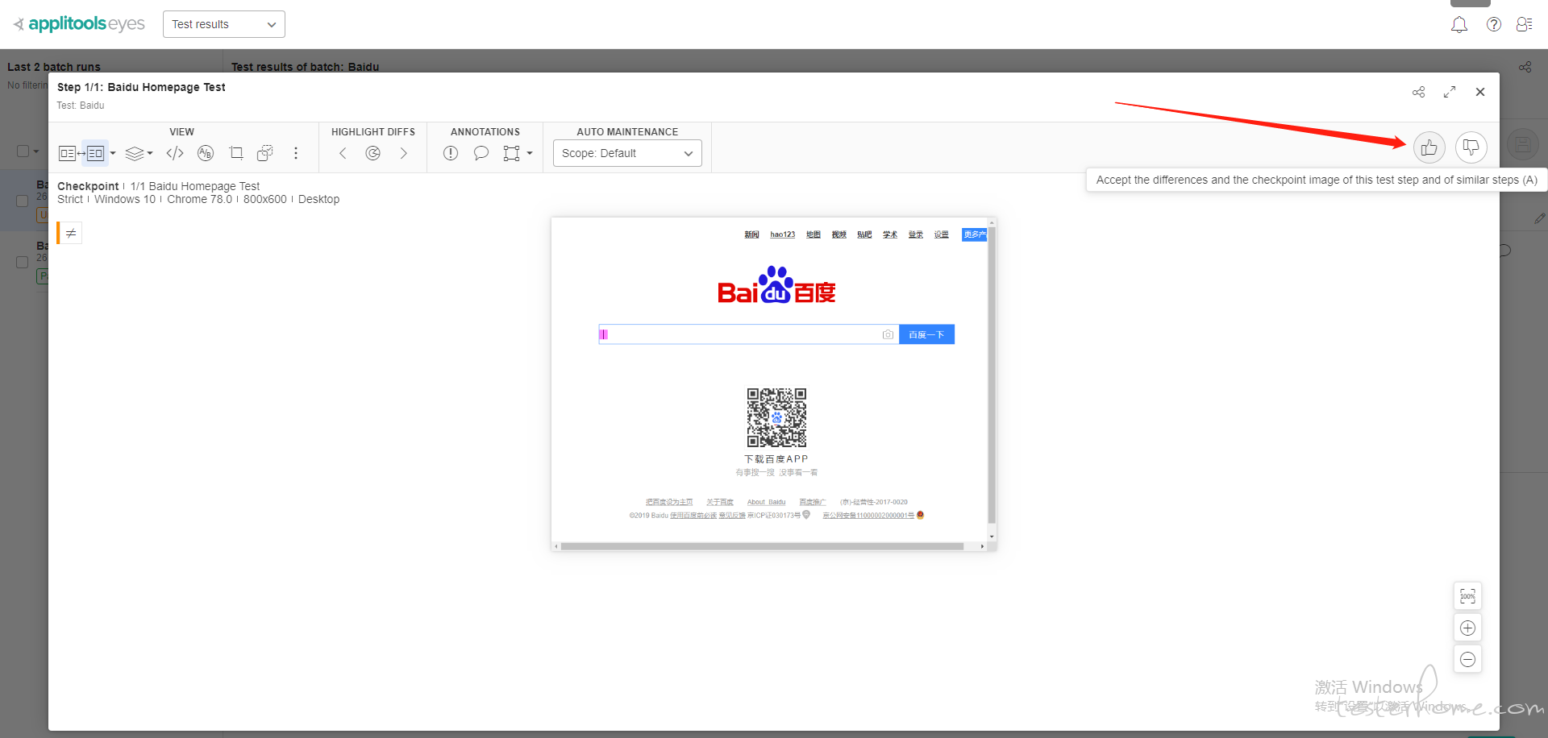Open view mode dropdown arrow
Screen dimensions: 1548x738
[x=113, y=153]
